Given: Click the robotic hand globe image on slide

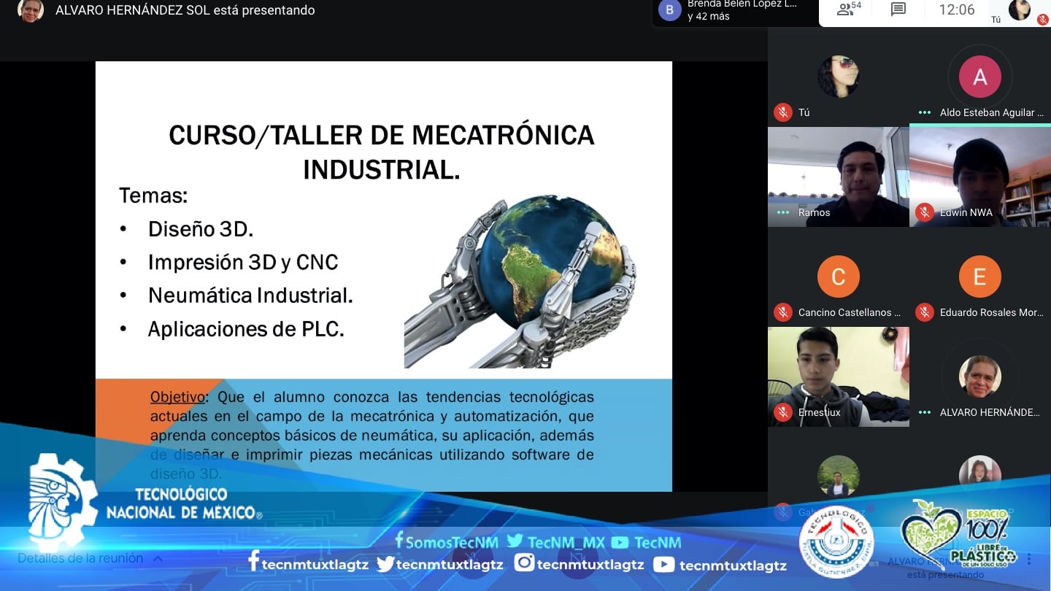Looking at the screenshot, I should coord(520,281).
